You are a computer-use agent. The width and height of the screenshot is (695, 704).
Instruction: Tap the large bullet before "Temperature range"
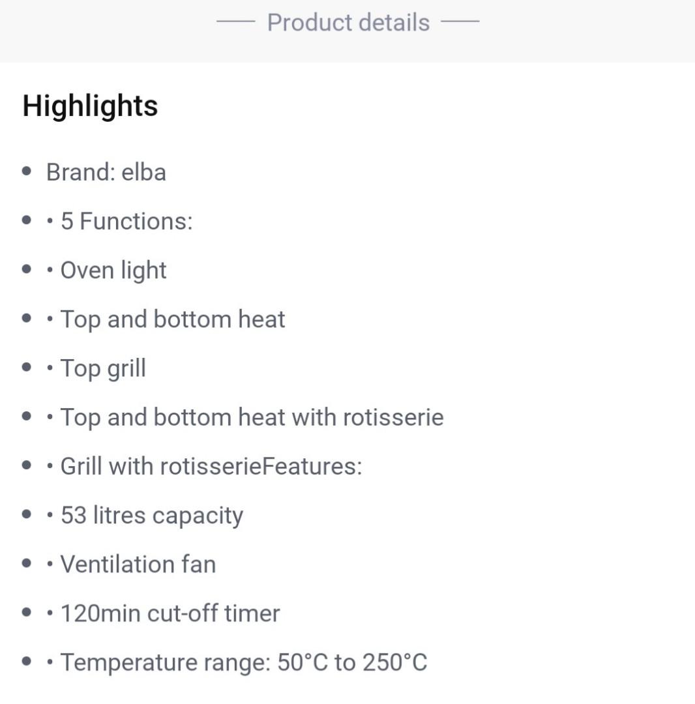point(27,661)
